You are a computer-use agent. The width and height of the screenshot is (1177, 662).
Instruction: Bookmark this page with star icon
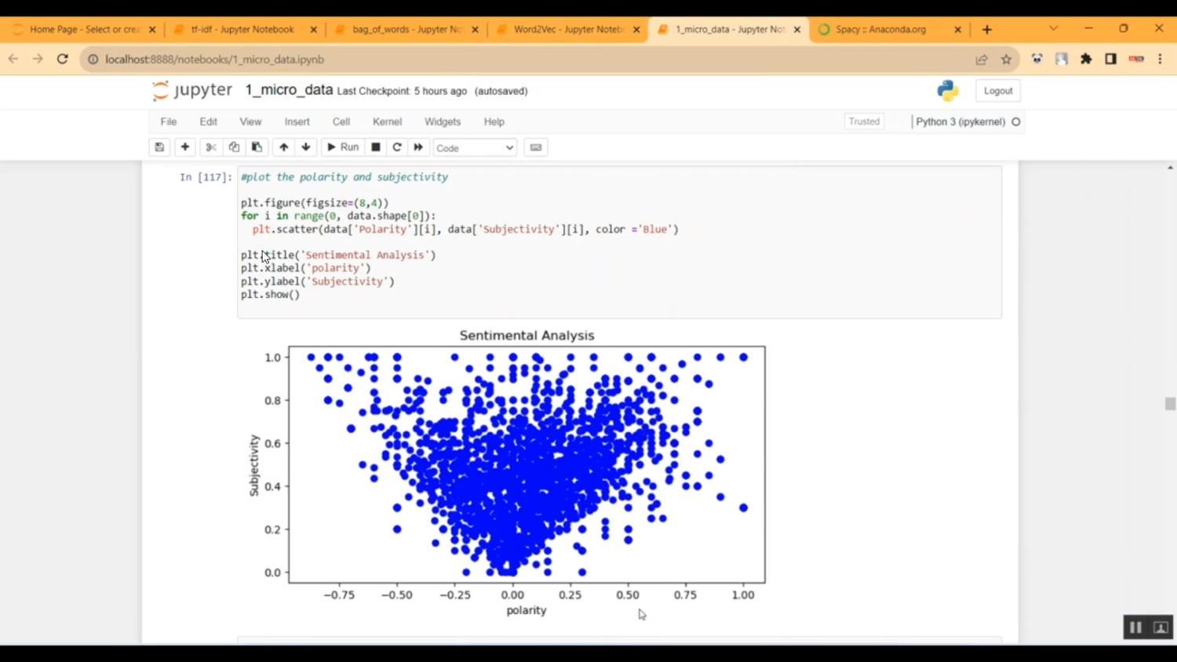point(1006,60)
